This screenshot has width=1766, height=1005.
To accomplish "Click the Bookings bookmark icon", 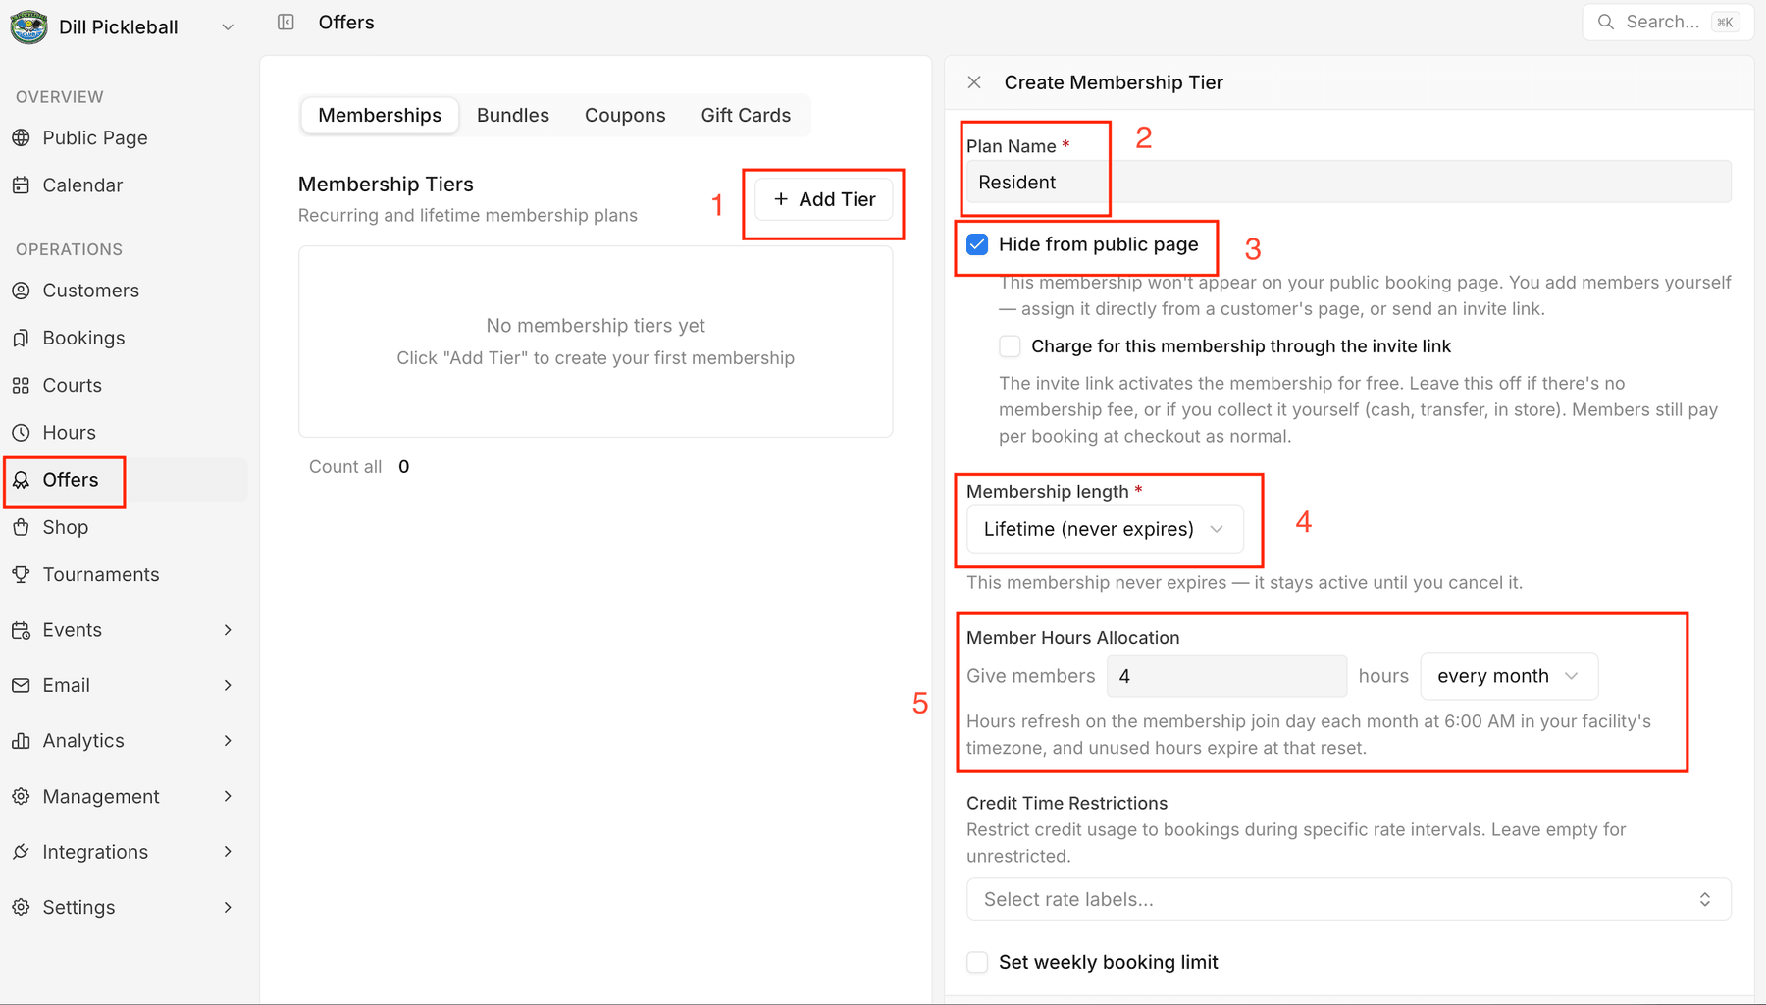I will (21, 338).
